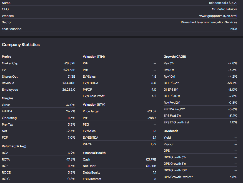Click the Growth (CAGR) section header
The width and height of the screenshot is (243, 183).
(x=175, y=57)
